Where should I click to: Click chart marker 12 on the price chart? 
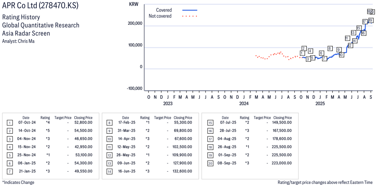(x=350, y=45)
